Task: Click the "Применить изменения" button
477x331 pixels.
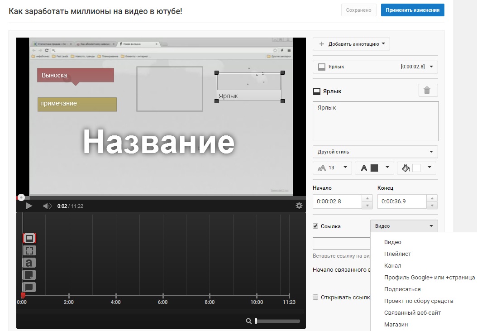Action: [412, 10]
